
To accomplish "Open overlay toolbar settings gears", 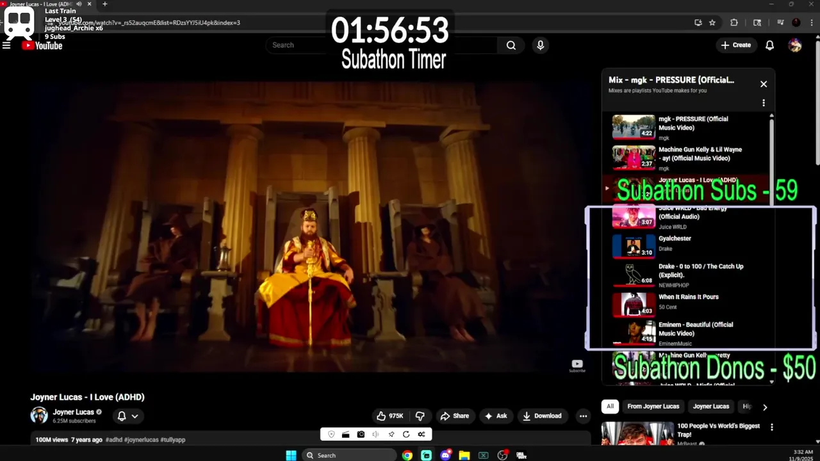I will click(422, 435).
